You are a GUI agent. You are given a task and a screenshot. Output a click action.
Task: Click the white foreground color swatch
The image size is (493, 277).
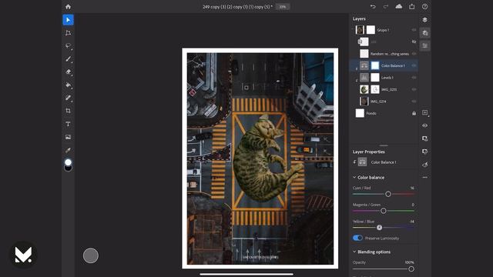pyautogui.click(x=68, y=162)
